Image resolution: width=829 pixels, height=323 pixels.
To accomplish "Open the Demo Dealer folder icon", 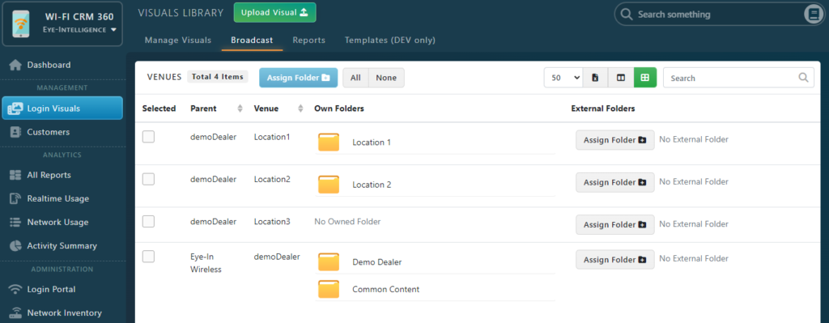I will [329, 261].
